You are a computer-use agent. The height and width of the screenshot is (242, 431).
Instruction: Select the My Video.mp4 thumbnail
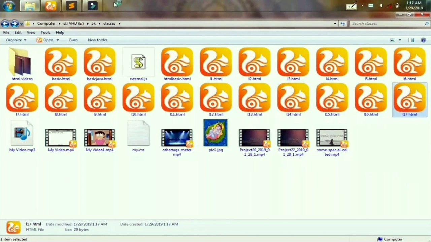61,138
